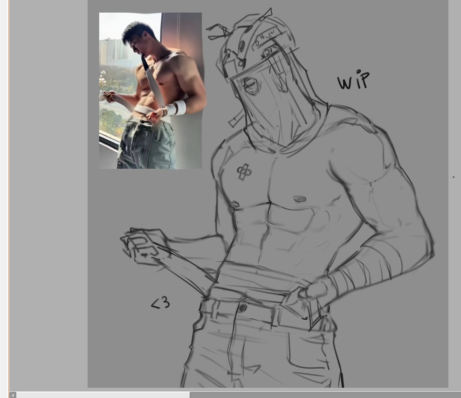Click the handwritten '<3' note on canvas
The width and height of the screenshot is (461, 398).
point(160,303)
